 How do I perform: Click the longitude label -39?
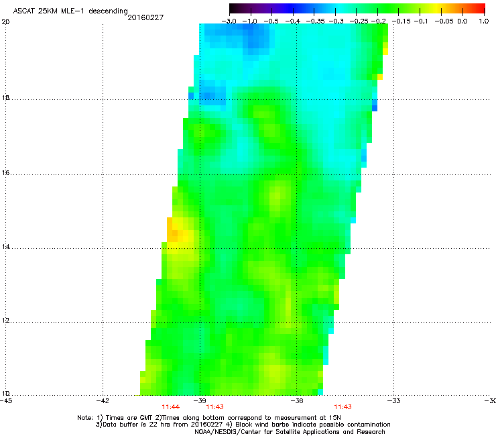(x=200, y=401)
